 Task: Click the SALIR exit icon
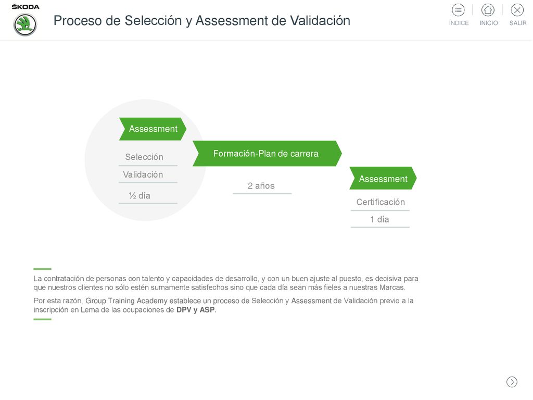(x=517, y=10)
